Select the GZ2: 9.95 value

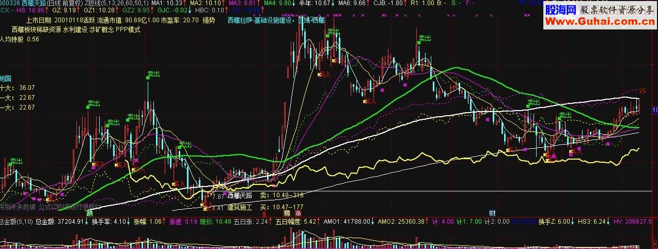coord(136,10)
